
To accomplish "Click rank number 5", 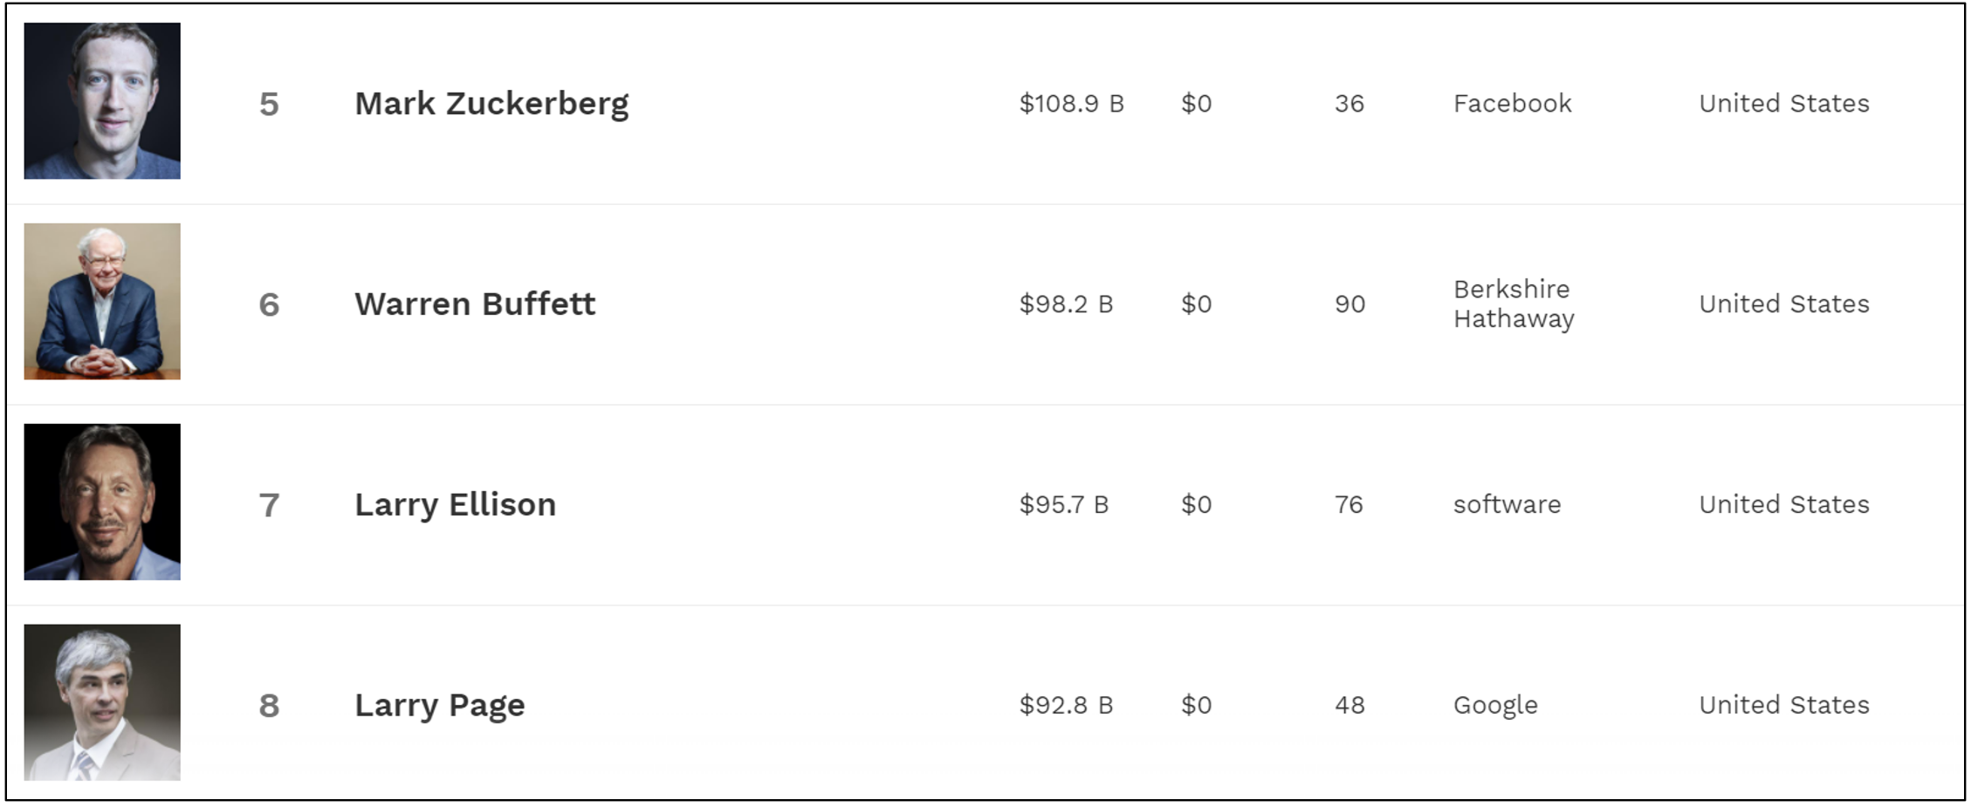I will [x=269, y=105].
